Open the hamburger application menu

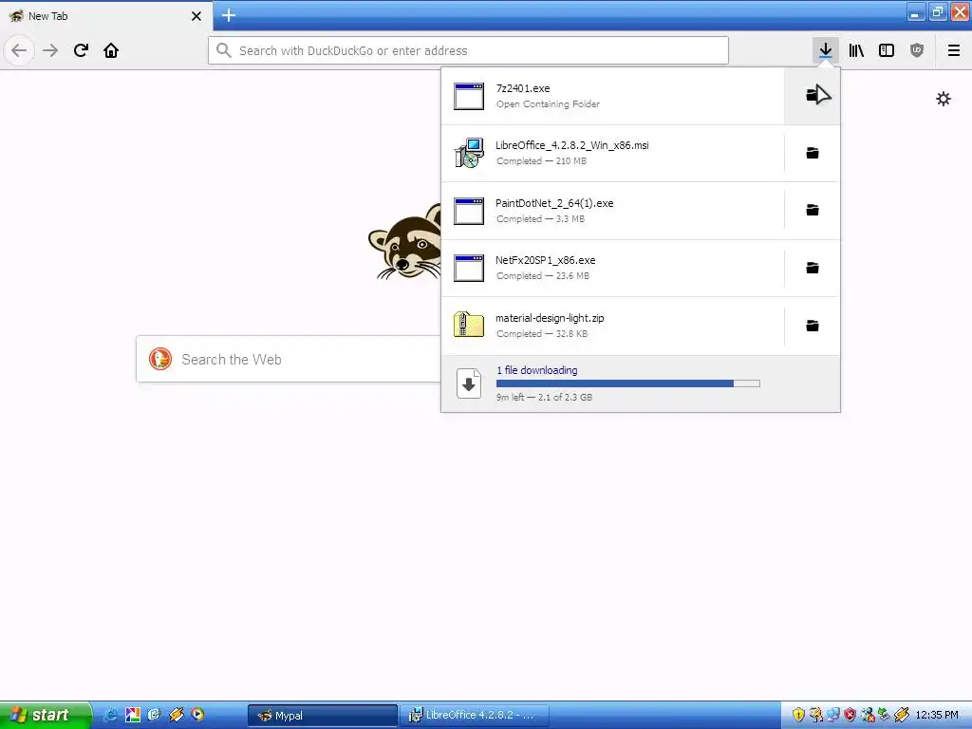click(x=954, y=50)
